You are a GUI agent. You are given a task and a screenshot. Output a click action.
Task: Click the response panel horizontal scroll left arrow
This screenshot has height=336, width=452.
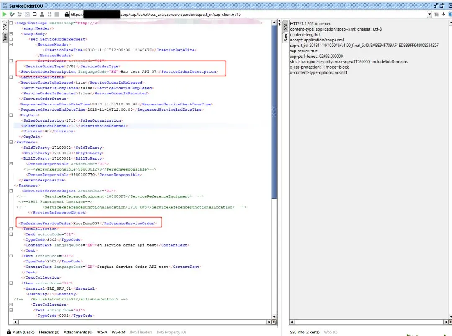[x=292, y=322]
